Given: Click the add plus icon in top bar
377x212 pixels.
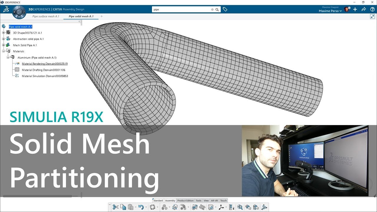Looking at the screenshot, I should [355, 9].
